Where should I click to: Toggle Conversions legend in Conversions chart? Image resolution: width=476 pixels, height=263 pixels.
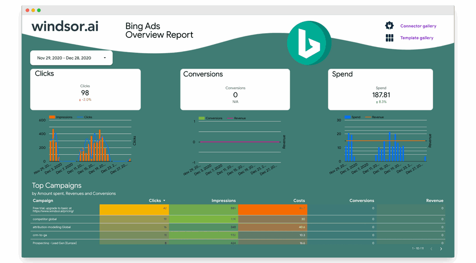(210, 118)
